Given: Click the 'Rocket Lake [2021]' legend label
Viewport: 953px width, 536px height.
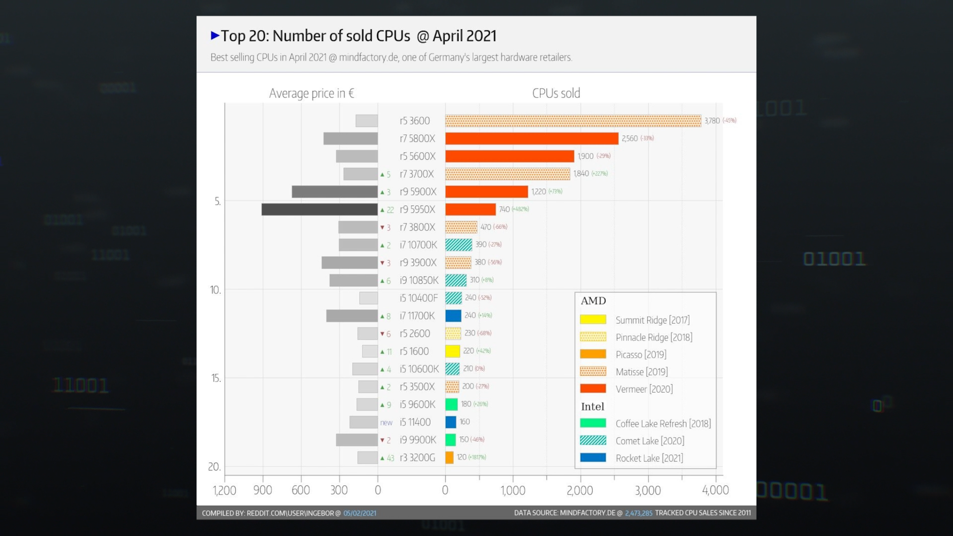Looking at the screenshot, I should (x=649, y=458).
